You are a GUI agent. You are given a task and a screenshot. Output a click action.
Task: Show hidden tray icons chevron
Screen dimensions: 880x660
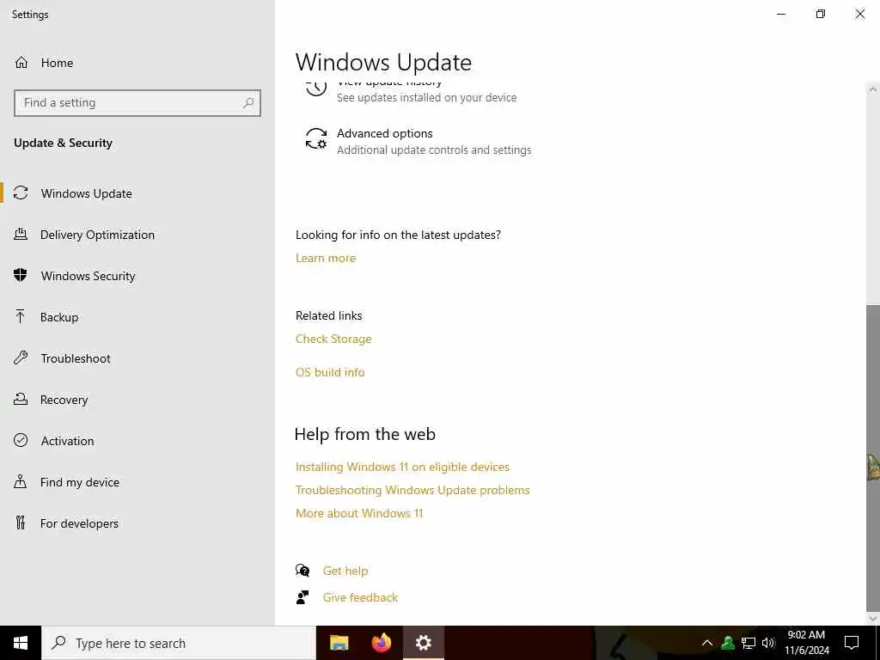pos(707,643)
